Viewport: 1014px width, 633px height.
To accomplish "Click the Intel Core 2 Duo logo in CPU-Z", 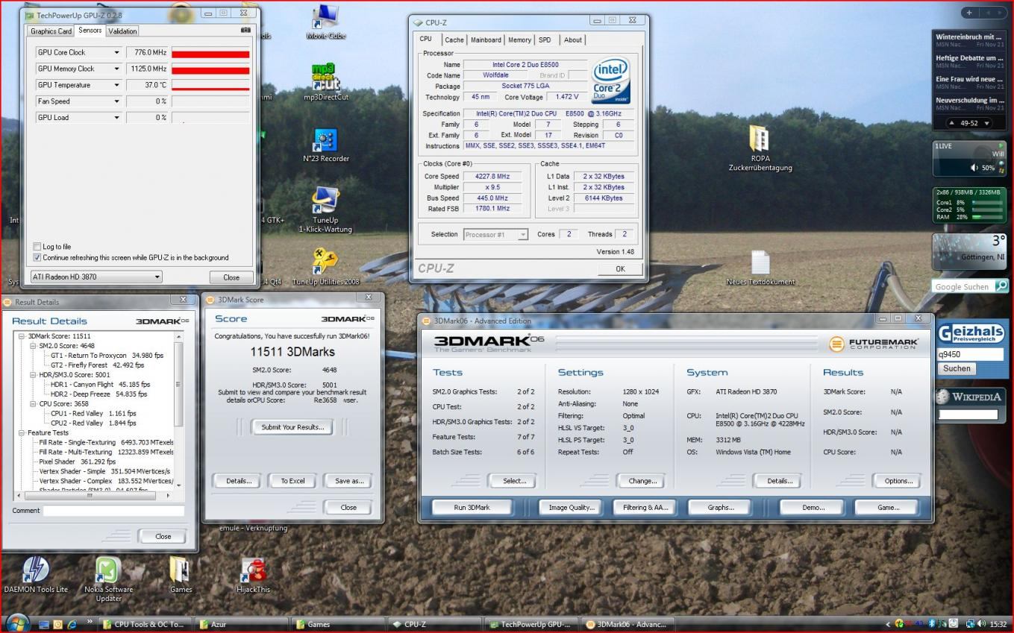I will 610,81.
